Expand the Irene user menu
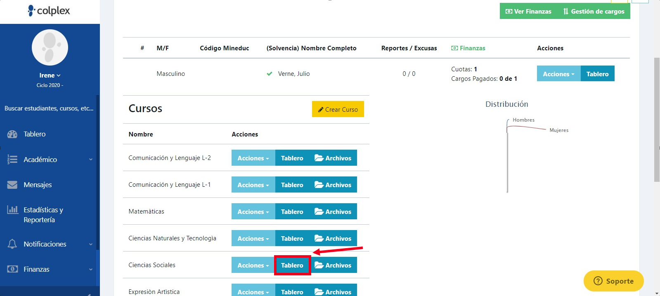This screenshot has height=296, width=660. tap(50, 75)
